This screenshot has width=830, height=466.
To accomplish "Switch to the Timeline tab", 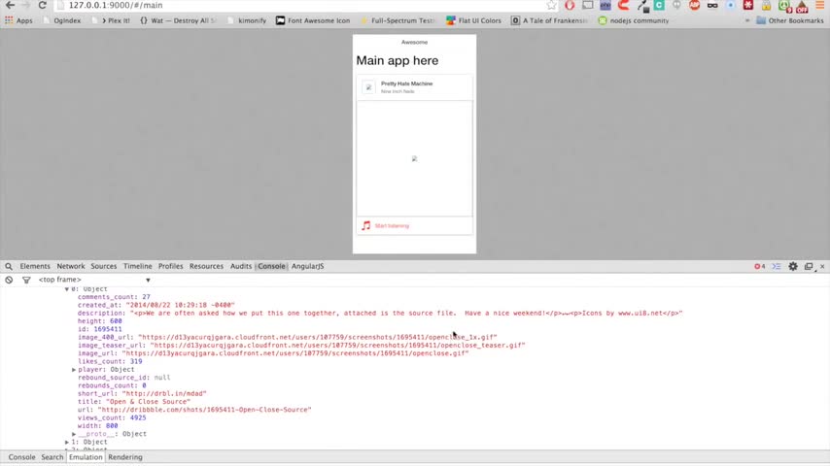I will point(138,267).
